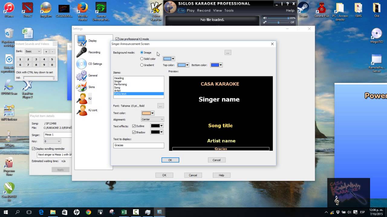This screenshot has width=387, height=217.
Task: Open the Shadow color dropdown
Action: (x=157, y=132)
